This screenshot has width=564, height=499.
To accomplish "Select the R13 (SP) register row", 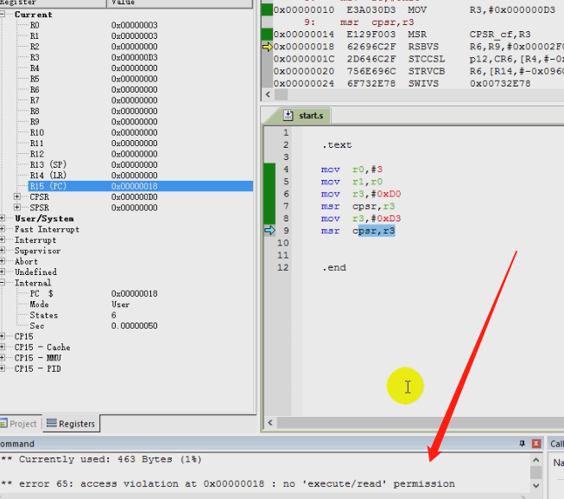I will pos(48,164).
